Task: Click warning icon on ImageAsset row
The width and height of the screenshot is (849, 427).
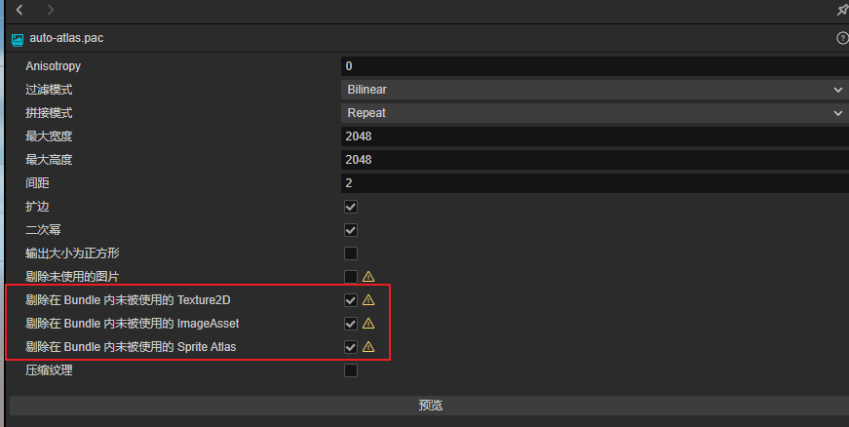Action: 368,324
